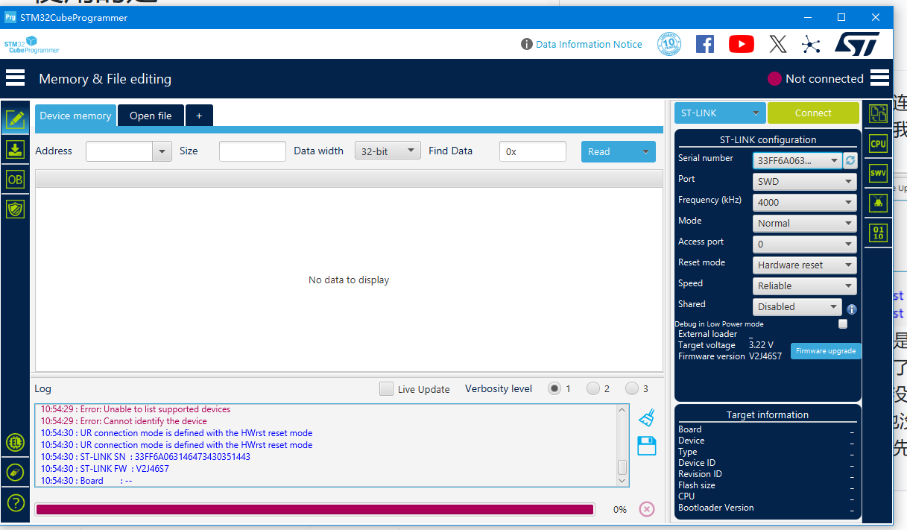Open the X (Twitter) icon in header

777,44
